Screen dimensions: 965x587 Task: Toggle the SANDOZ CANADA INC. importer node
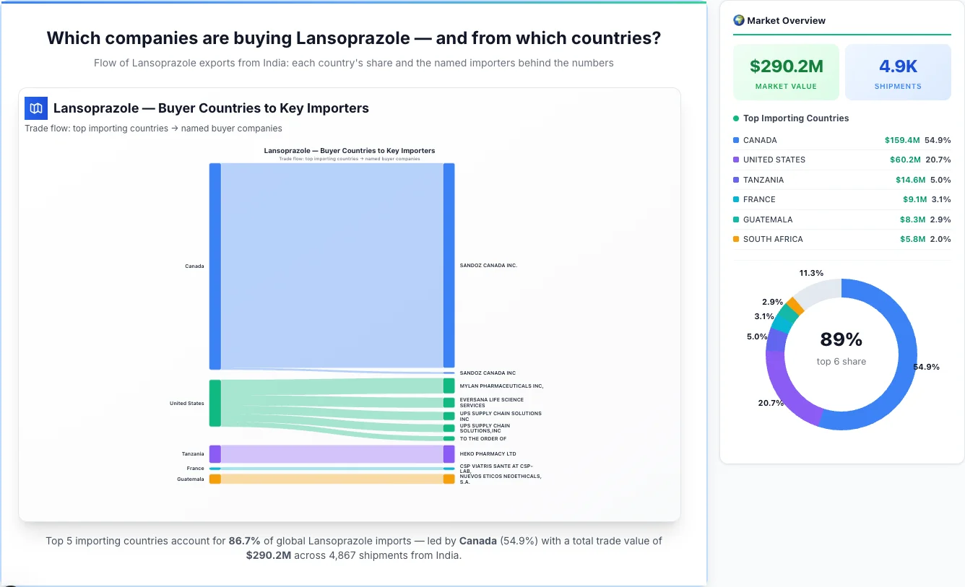tap(449, 265)
